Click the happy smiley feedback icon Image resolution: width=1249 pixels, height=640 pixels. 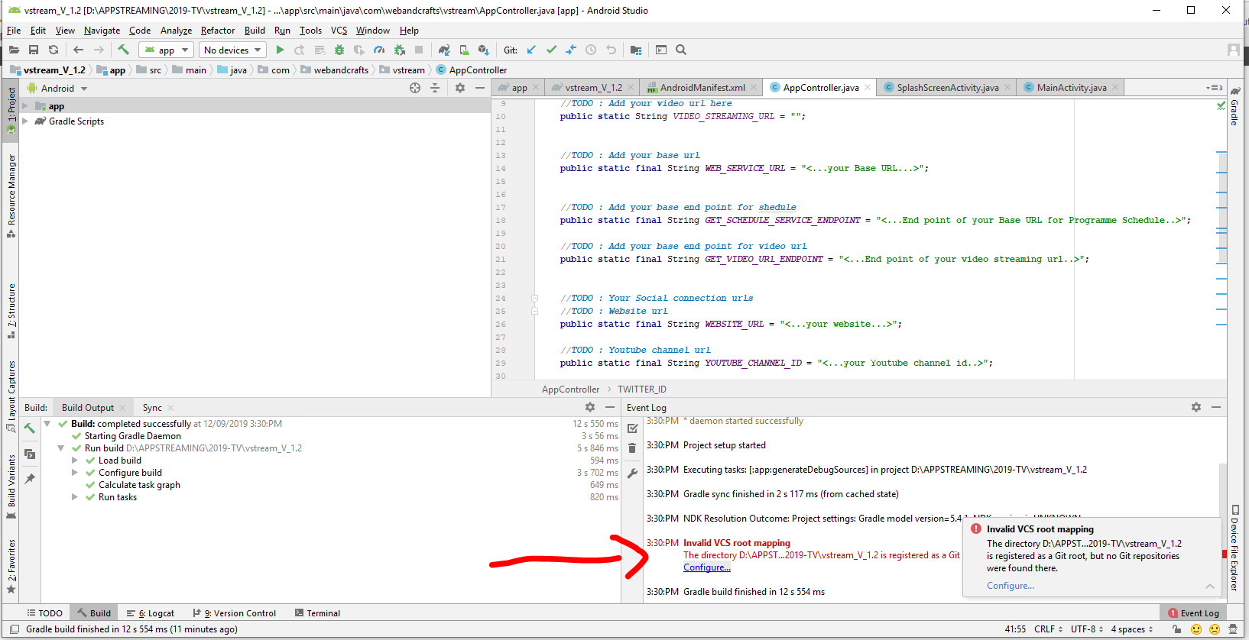pos(1196,629)
